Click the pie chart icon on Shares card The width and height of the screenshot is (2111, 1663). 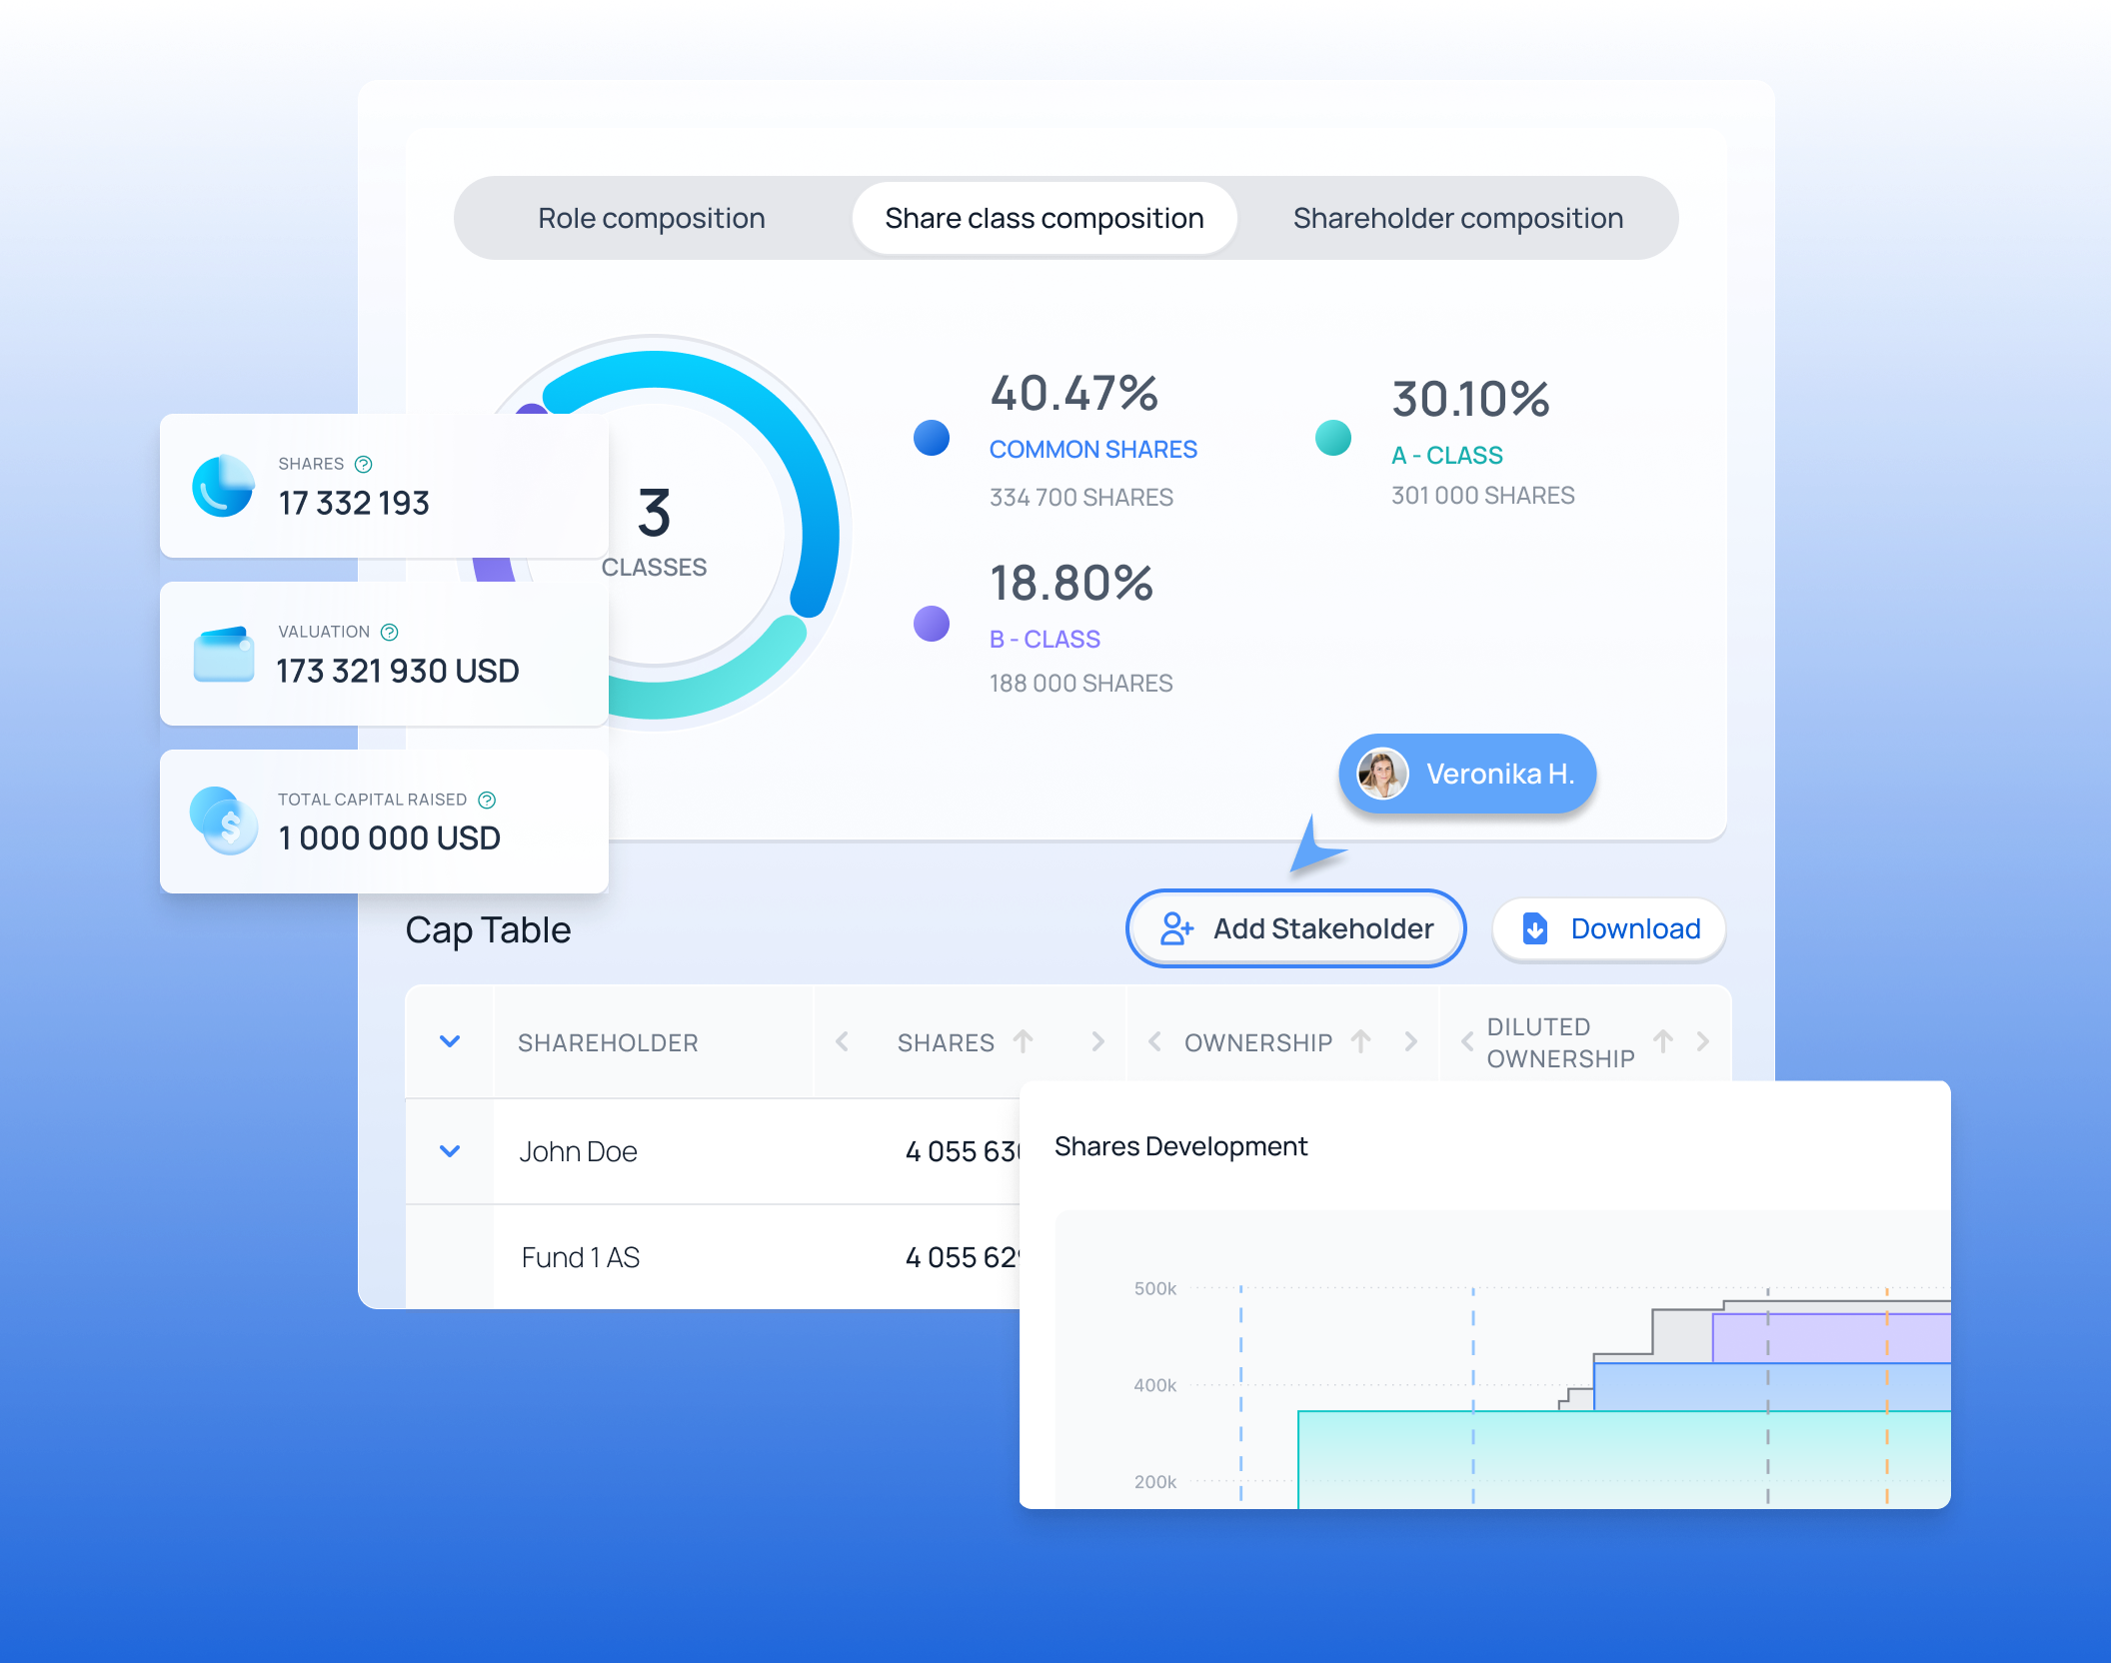[223, 486]
